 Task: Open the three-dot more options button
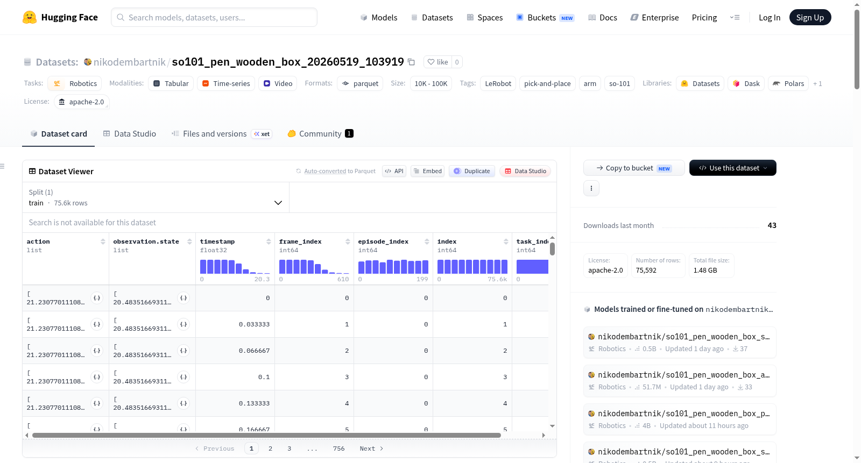[591, 188]
